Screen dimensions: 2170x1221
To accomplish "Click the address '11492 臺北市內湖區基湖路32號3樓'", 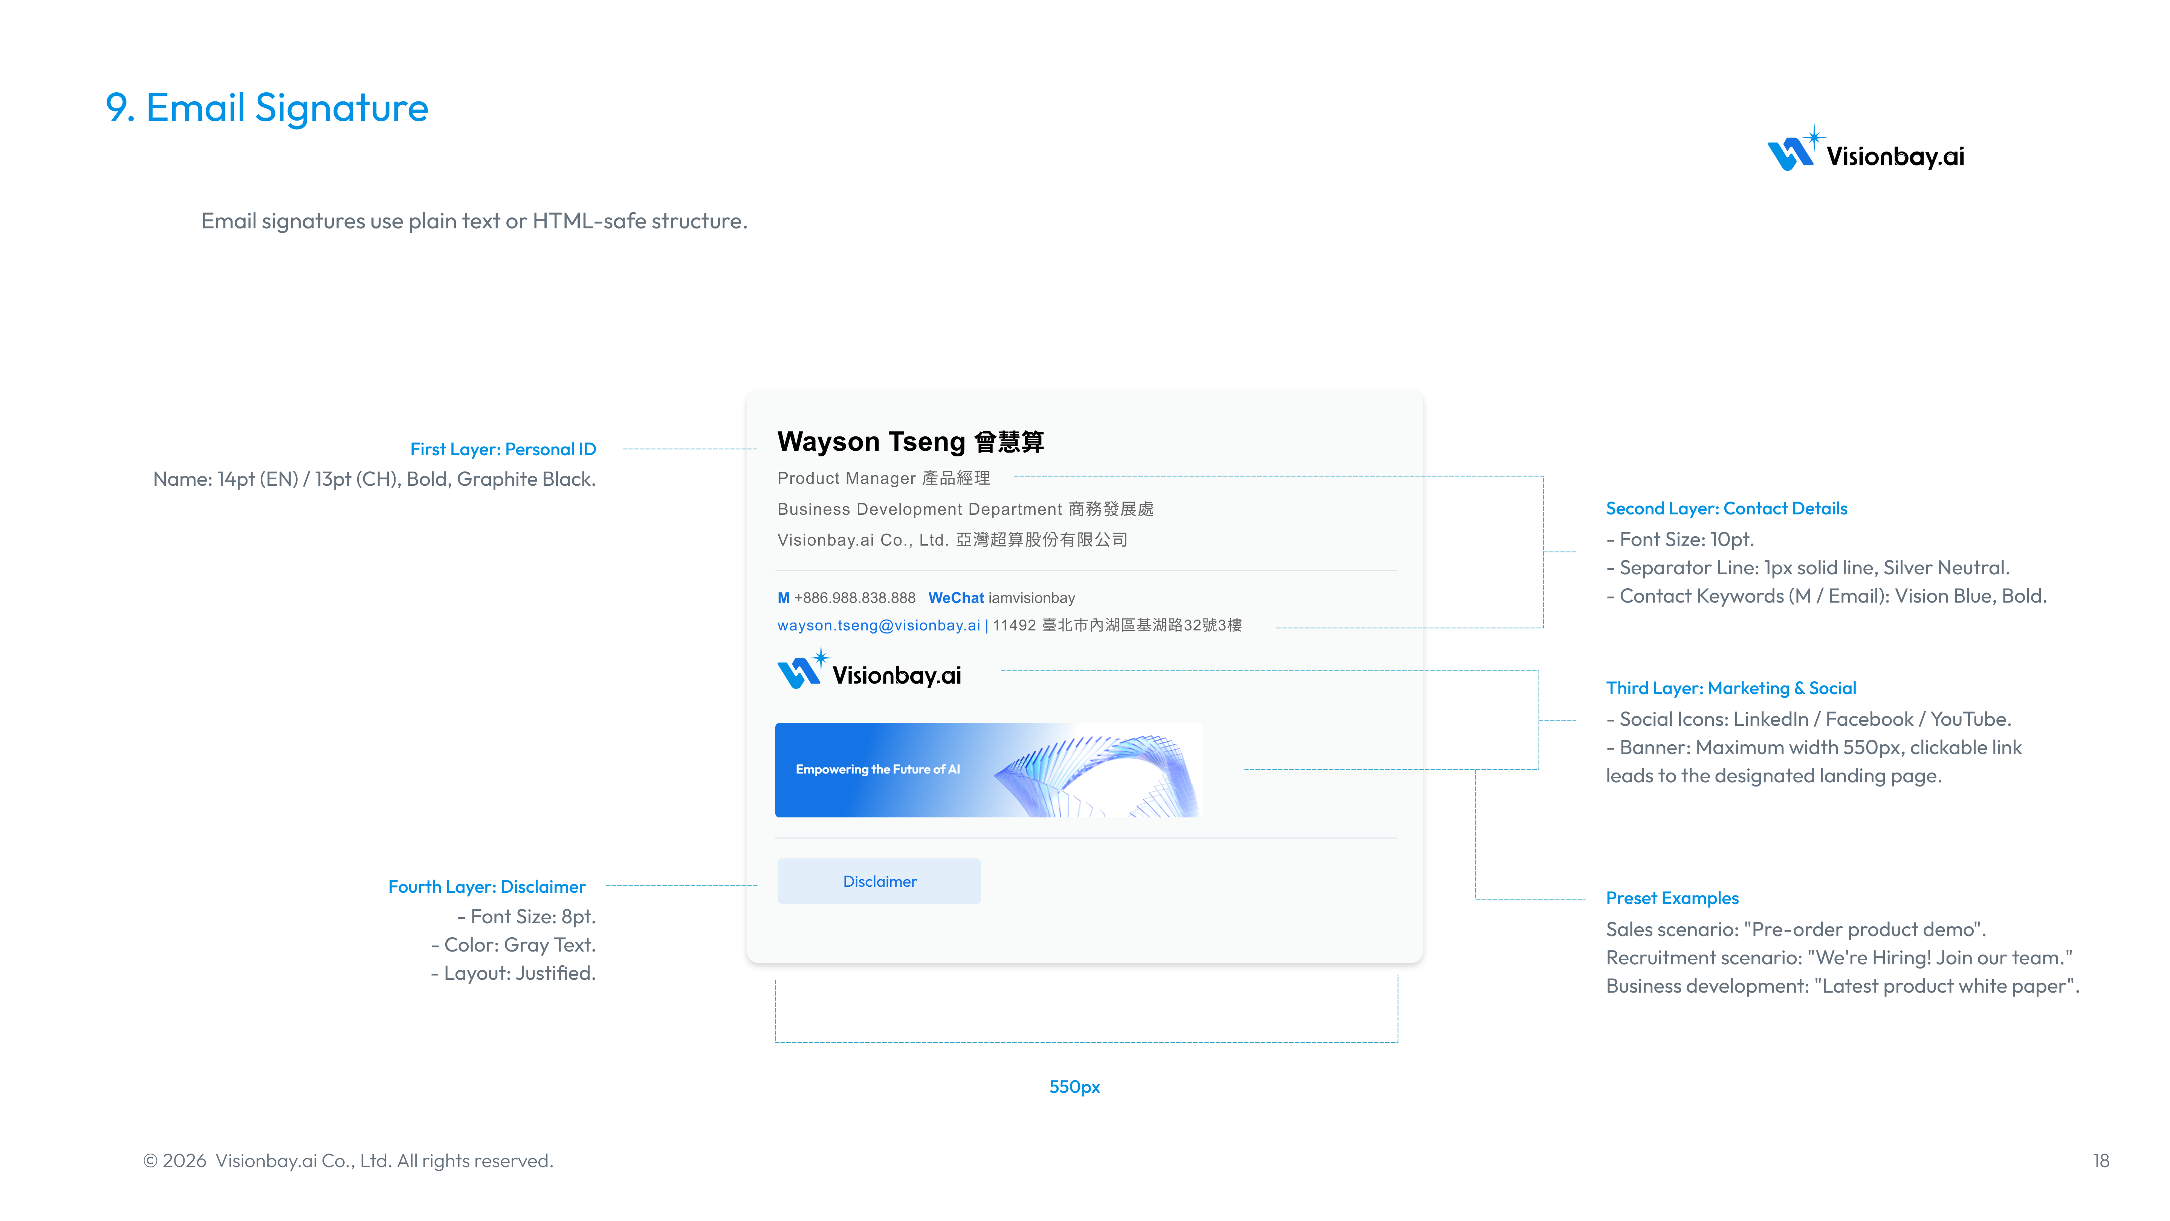I will 1117,625.
